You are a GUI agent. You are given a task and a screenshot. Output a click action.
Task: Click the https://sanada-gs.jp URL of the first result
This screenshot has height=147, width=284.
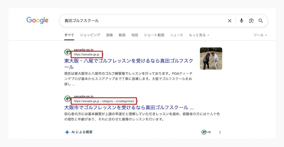pyautogui.click(x=87, y=54)
